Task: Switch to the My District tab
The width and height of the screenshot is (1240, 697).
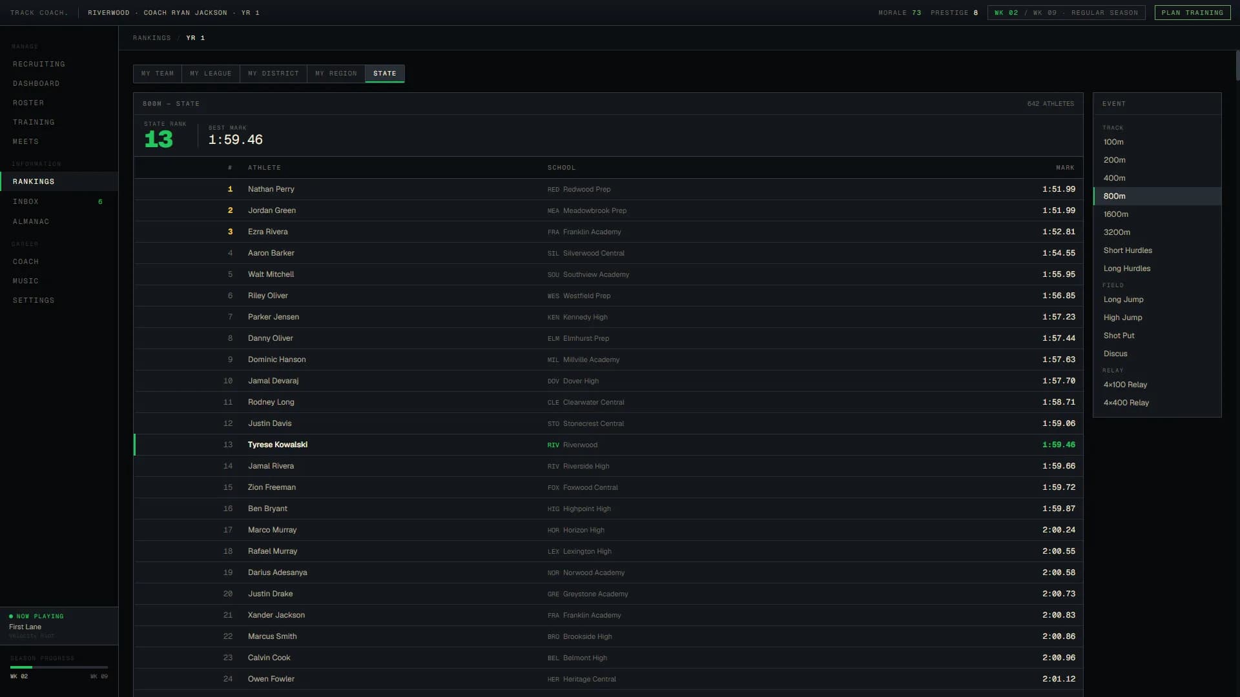Action: coord(273,74)
